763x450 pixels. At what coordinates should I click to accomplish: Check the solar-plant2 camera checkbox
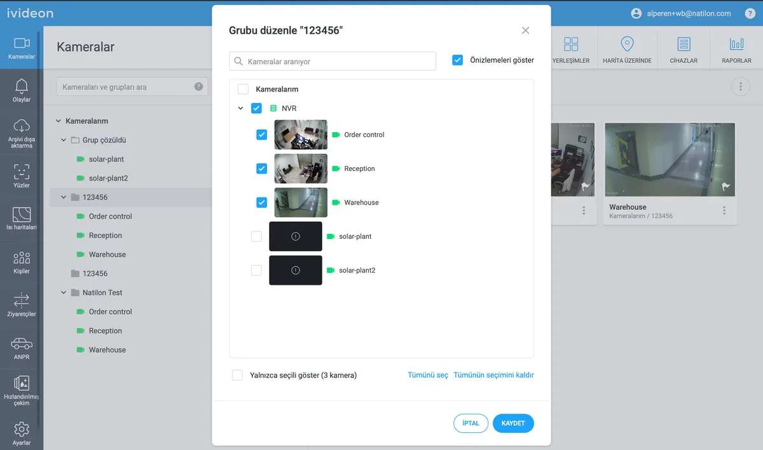pos(256,270)
